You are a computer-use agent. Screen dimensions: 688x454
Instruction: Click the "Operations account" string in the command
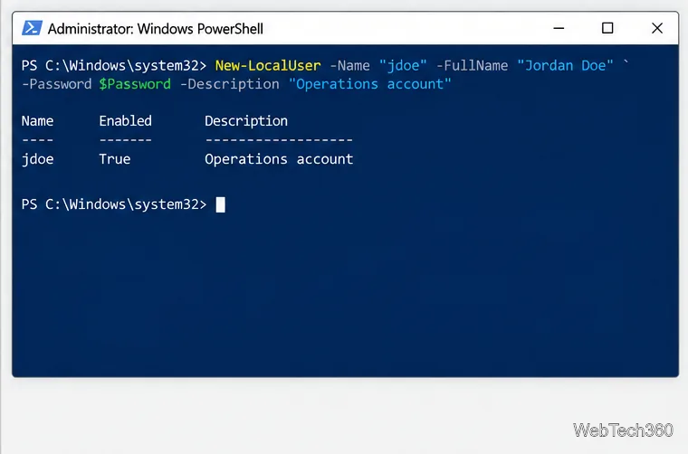tap(370, 84)
